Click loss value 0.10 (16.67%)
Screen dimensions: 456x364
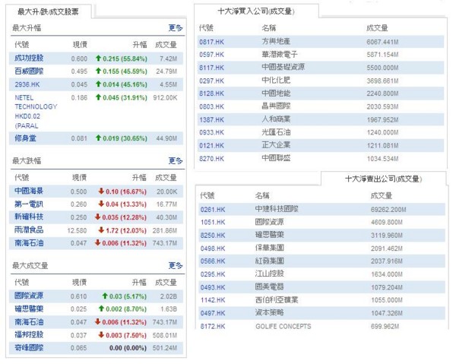click(x=122, y=191)
